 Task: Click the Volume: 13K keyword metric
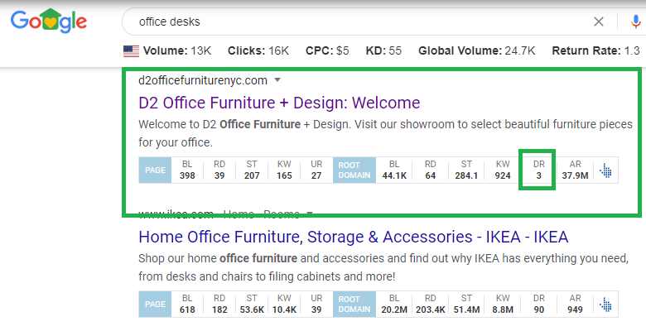[177, 51]
